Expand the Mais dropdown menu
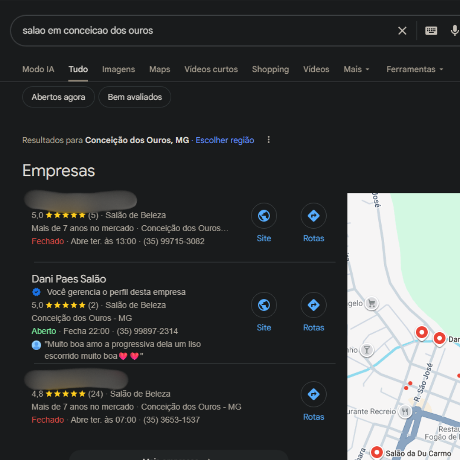The height and width of the screenshot is (460, 460). point(356,69)
